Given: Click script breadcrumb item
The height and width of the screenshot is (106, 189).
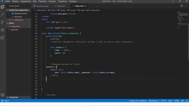Looking at the screenshot, I should tap(73, 10).
